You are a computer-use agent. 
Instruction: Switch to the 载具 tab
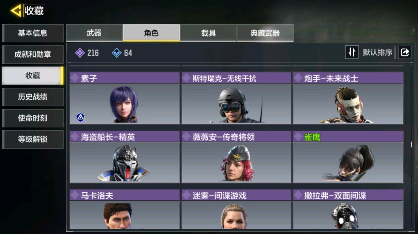208,33
